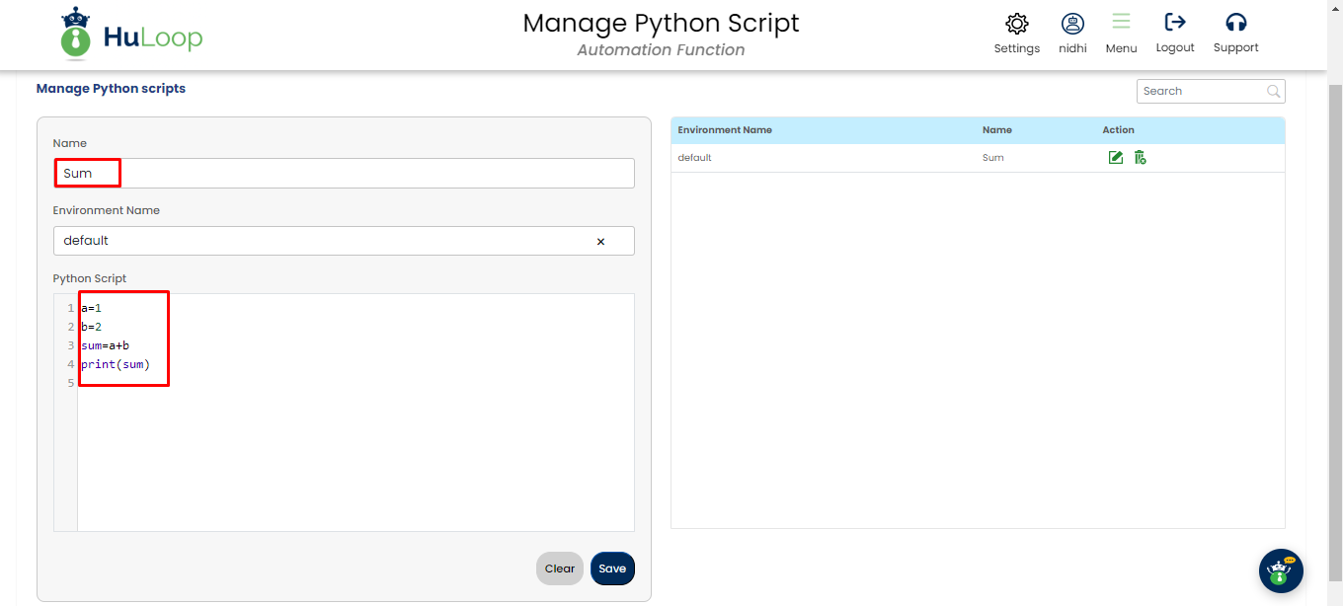This screenshot has height=606, width=1343.
Task: Click the Logout icon
Action: point(1175,22)
